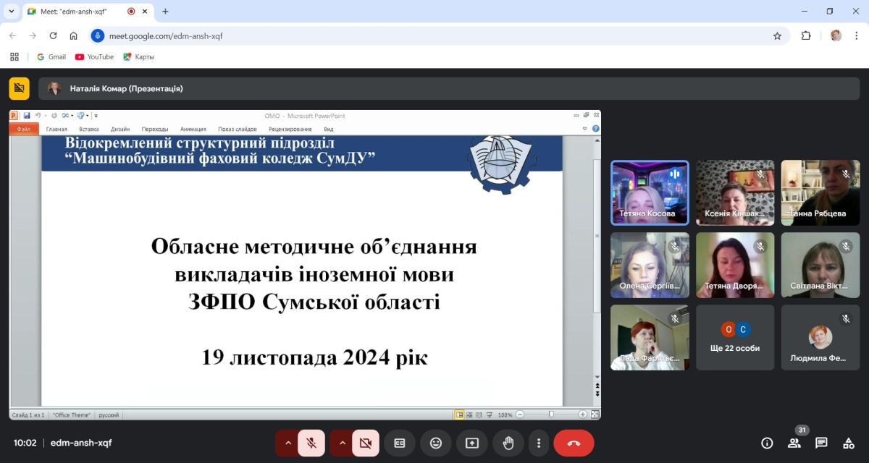
Task: Open the emoji reactions button
Action: (x=436, y=443)
